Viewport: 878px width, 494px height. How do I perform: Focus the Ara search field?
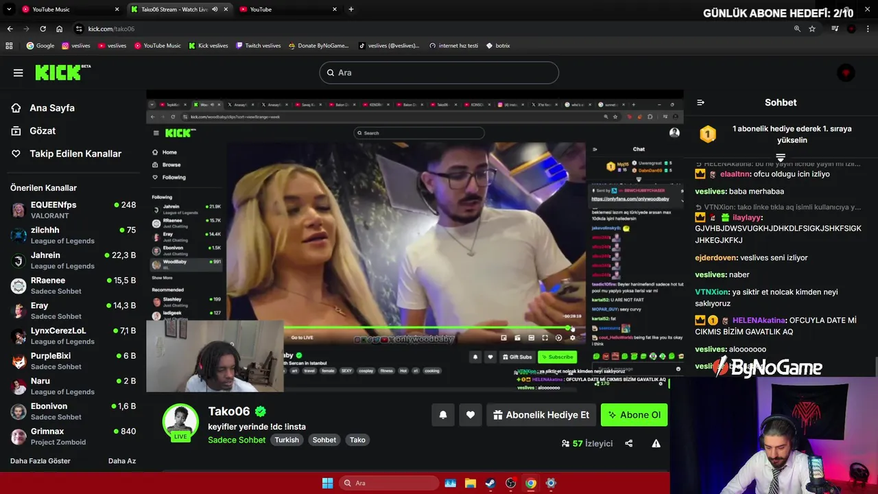(439, 73)
